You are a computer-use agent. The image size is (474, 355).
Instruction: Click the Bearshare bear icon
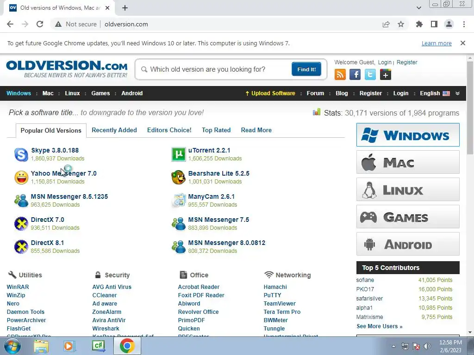click(x=178, y=177)
